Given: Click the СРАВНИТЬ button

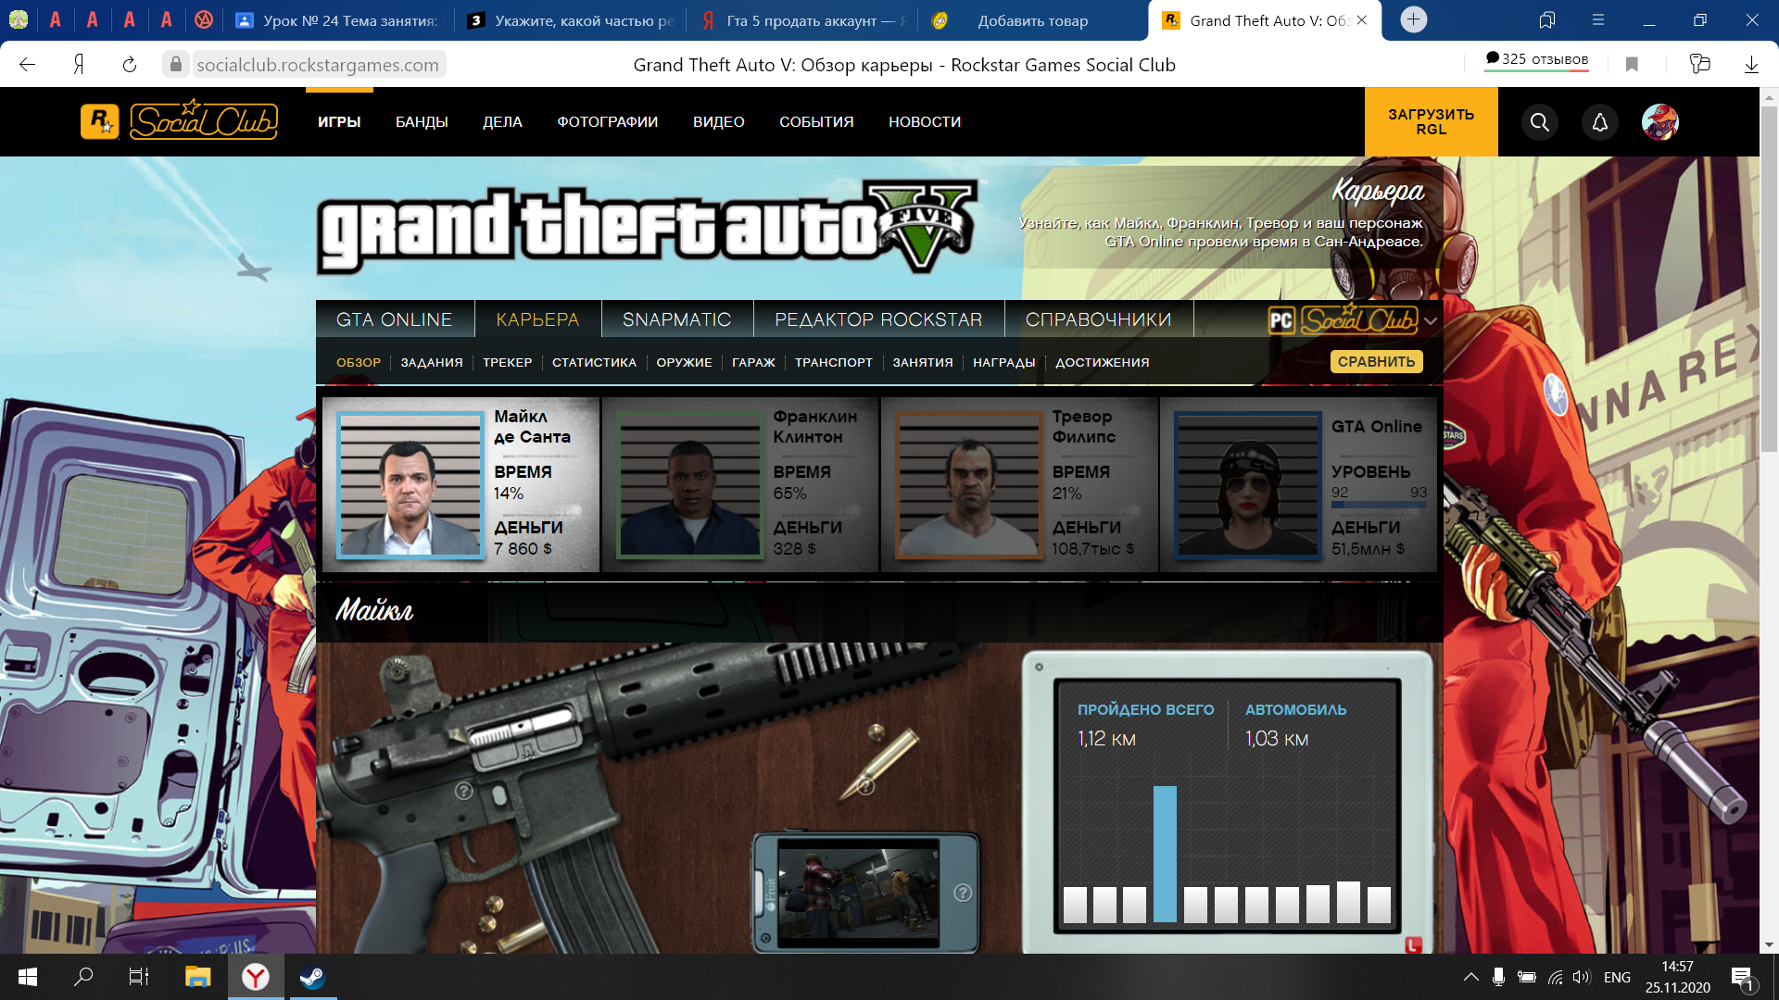Looking at the screenshot, I should (x=1376, y=362).
